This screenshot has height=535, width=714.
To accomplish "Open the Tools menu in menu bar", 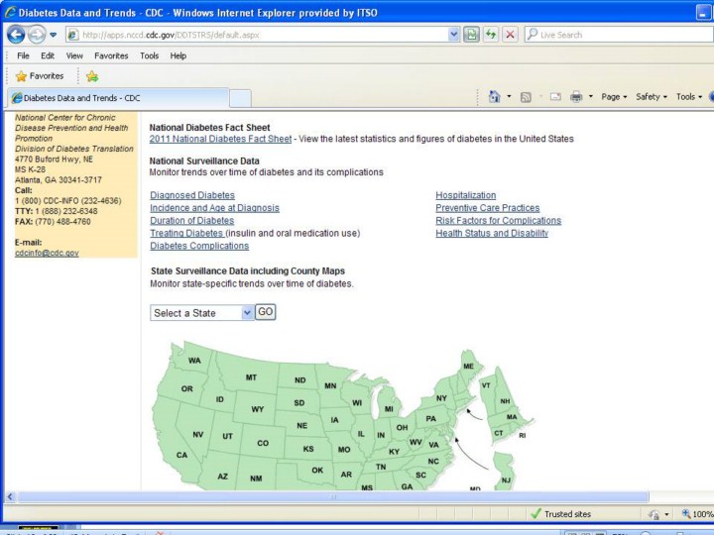I will [x=149, y=55].
